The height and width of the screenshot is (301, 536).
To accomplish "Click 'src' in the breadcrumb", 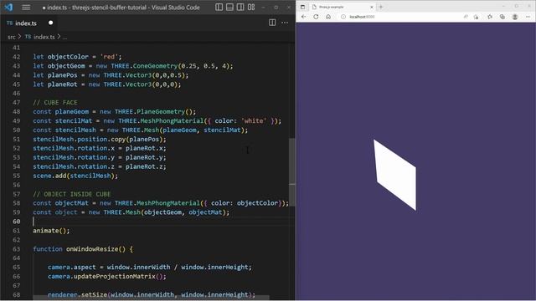I will coord(11,37).
